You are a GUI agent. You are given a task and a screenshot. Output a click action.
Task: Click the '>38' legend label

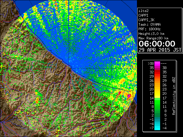[x=151, y=64]
